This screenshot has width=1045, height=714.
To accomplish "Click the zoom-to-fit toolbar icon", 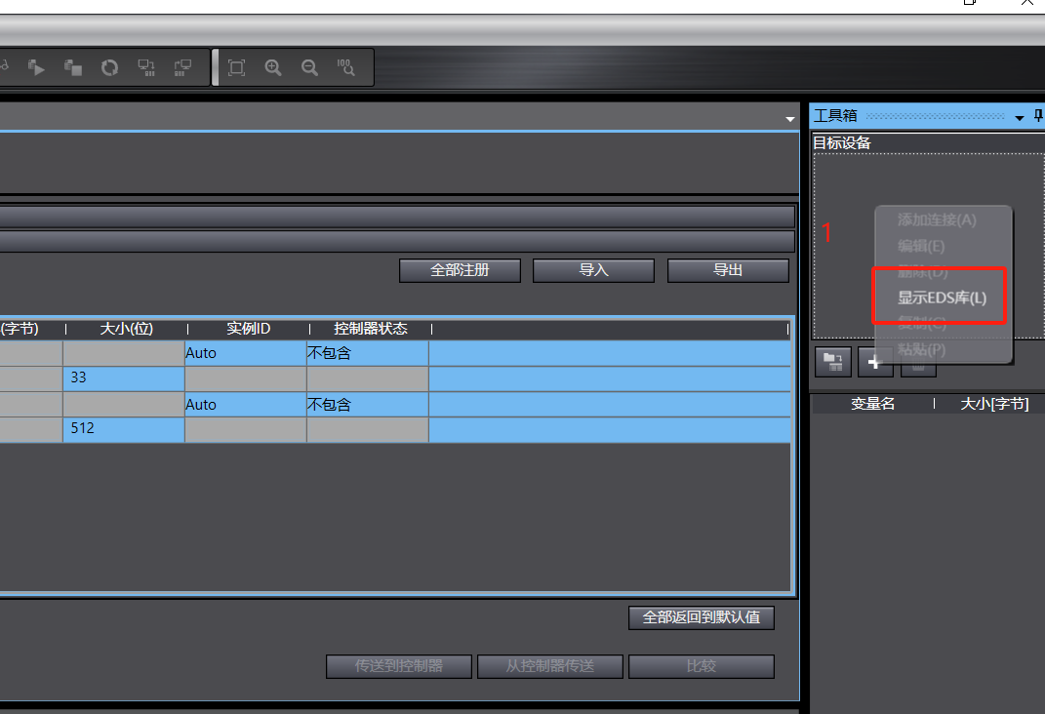I will coord(236,67).
